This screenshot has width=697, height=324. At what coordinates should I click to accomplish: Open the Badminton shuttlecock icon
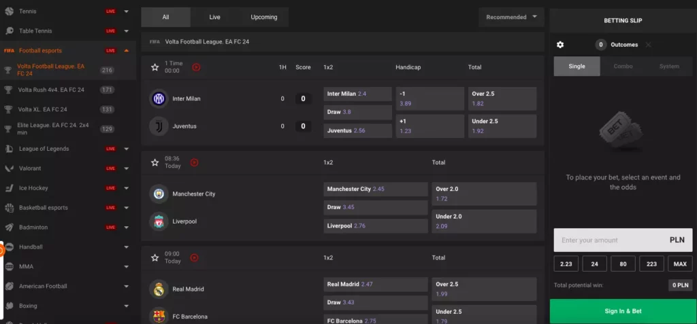point(10,227)
